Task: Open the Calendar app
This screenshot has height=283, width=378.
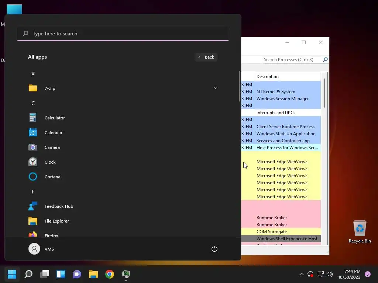Action: 123,133
